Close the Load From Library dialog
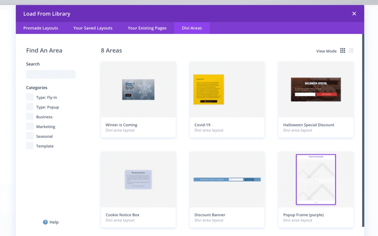The width and height of the screenshot is (378, 236). pos(354,14)
